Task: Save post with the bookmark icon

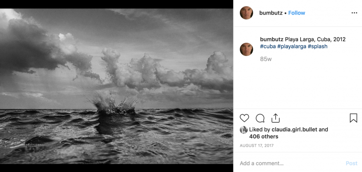Action: coord(353,118)
